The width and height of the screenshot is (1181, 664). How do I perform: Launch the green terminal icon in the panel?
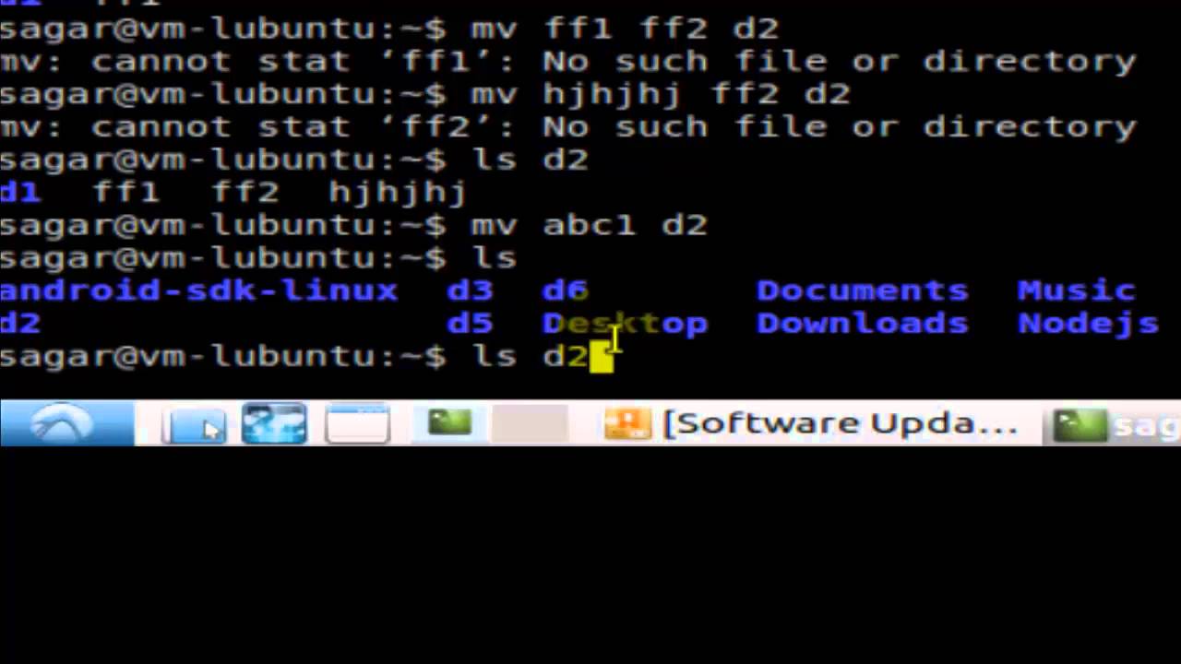(x=449, y=423)
